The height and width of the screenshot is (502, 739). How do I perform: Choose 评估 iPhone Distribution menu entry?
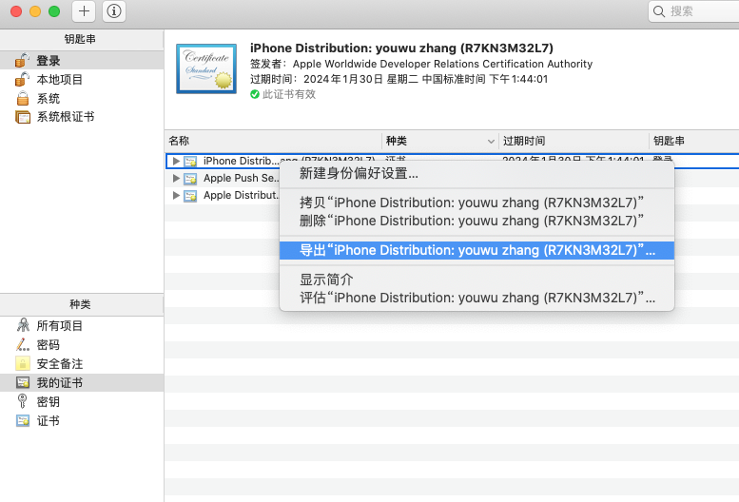point(476,298)
